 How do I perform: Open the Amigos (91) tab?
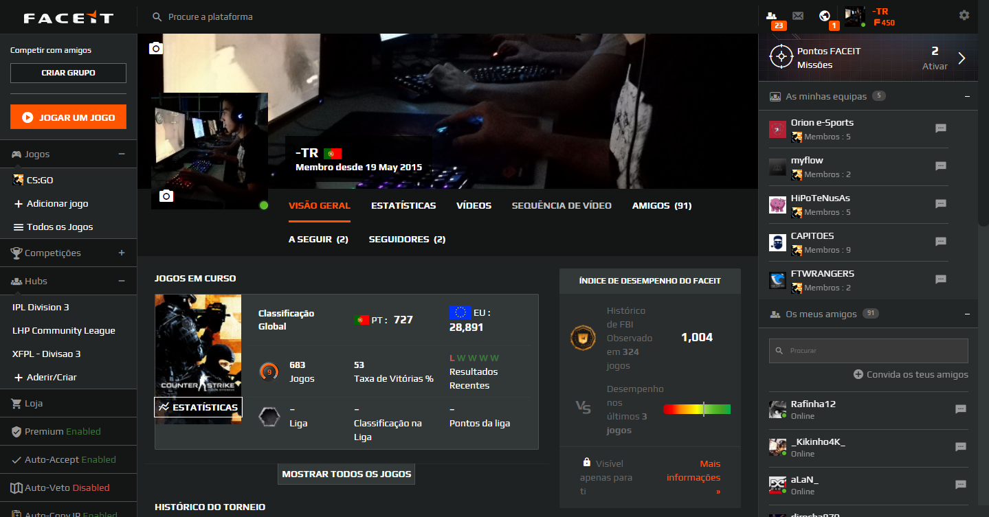click(662, 206)
